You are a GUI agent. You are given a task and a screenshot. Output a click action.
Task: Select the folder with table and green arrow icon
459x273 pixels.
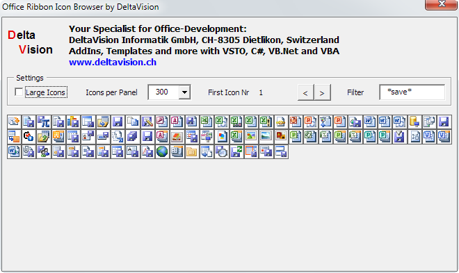click(43, 136)
